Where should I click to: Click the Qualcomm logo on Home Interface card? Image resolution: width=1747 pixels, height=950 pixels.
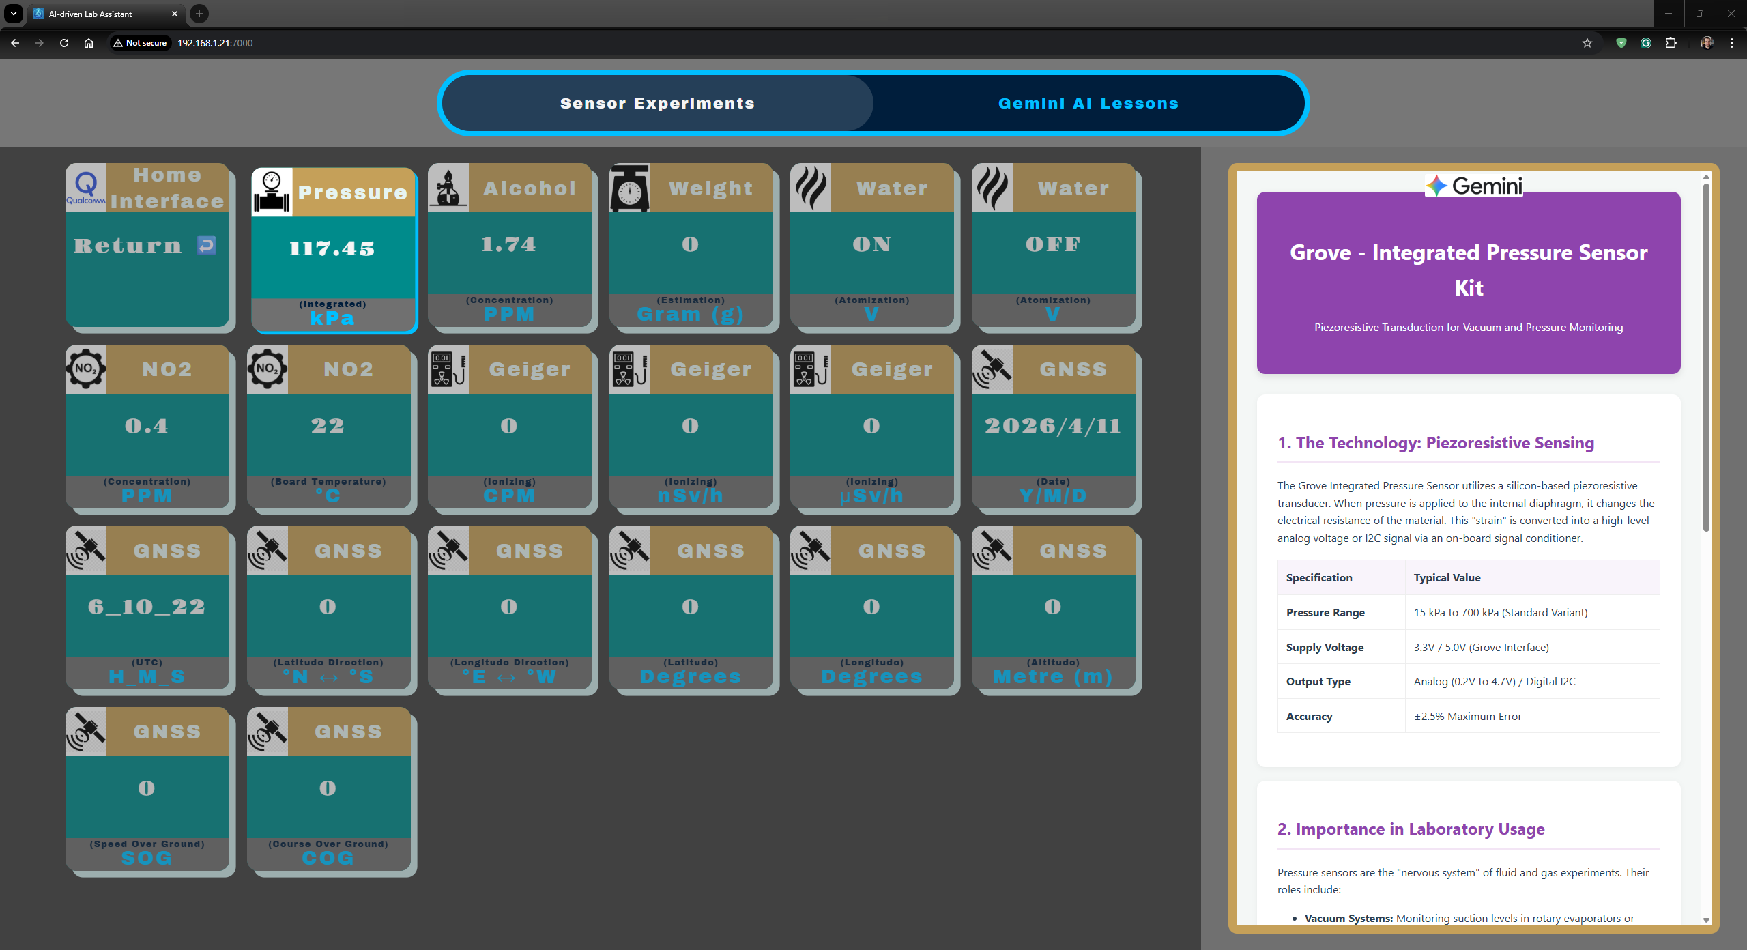pyautogui.click(x=86, y=188)
